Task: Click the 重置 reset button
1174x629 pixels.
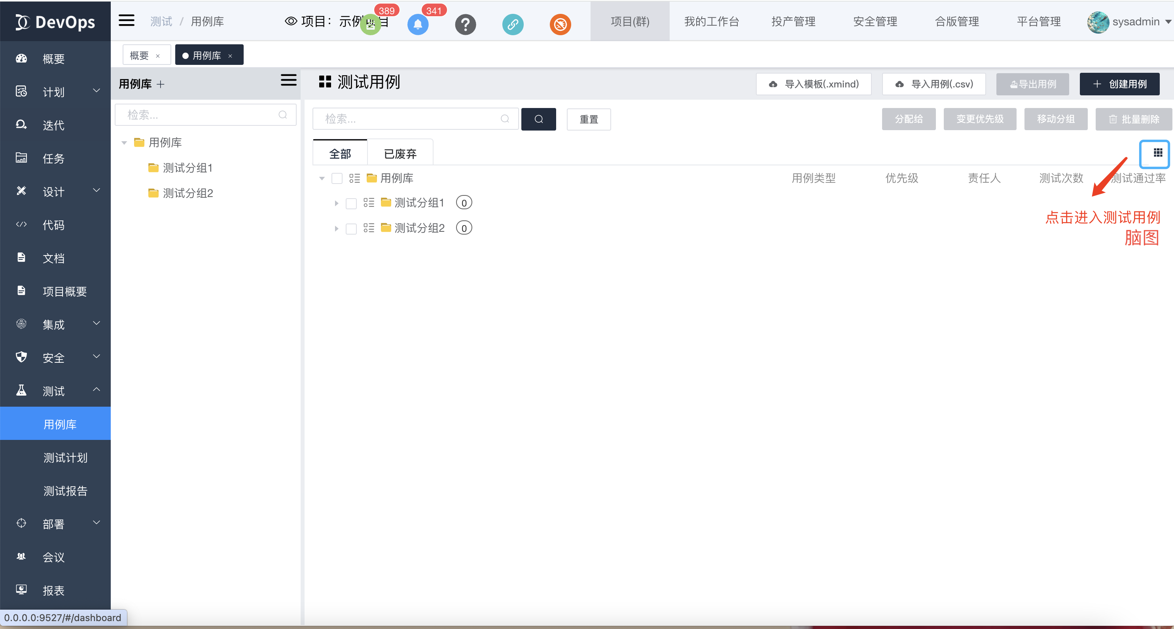Action: point(588,119)
